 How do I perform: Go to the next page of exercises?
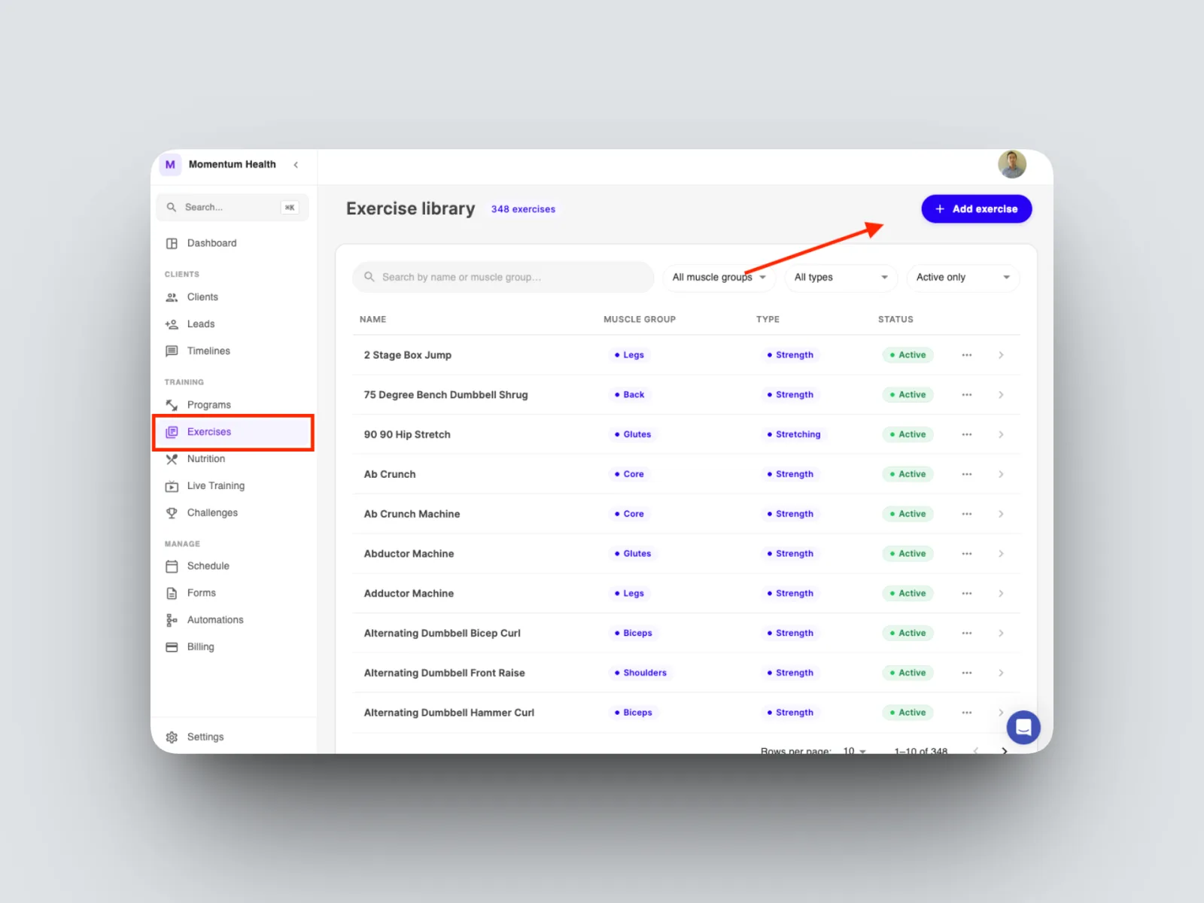[x=1004, y=750]
